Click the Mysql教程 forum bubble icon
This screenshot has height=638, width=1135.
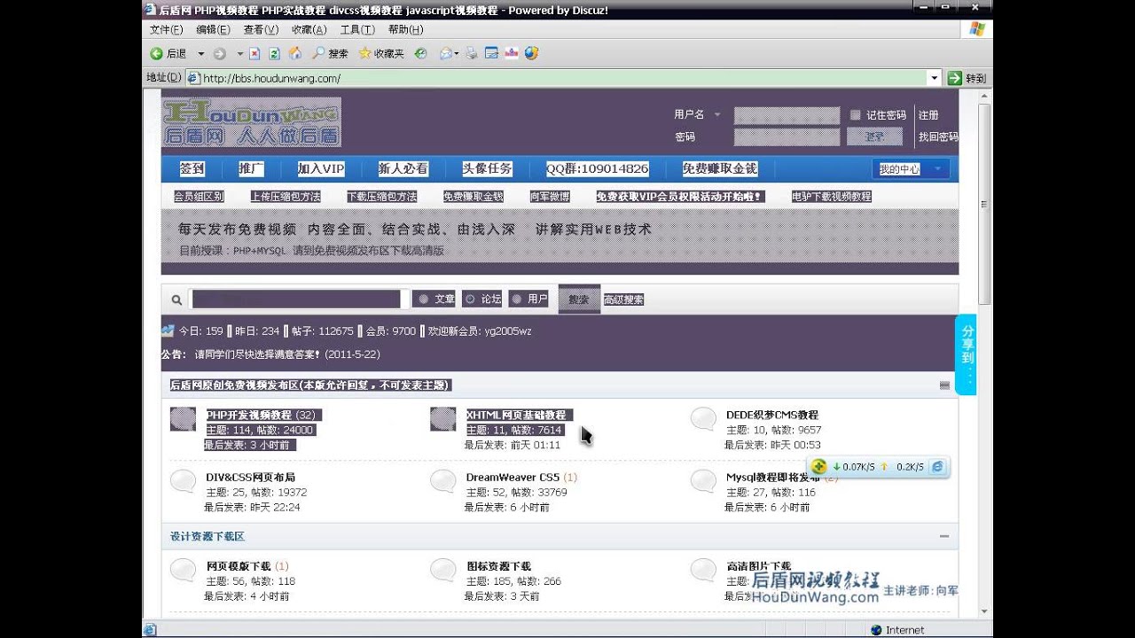pos(703,481)
